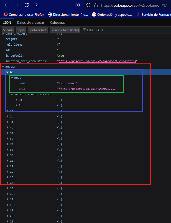The width and height of the screenshot is (171, 223).
Task: Click Expandir todo (lento) button
Action: click(65, 30)
